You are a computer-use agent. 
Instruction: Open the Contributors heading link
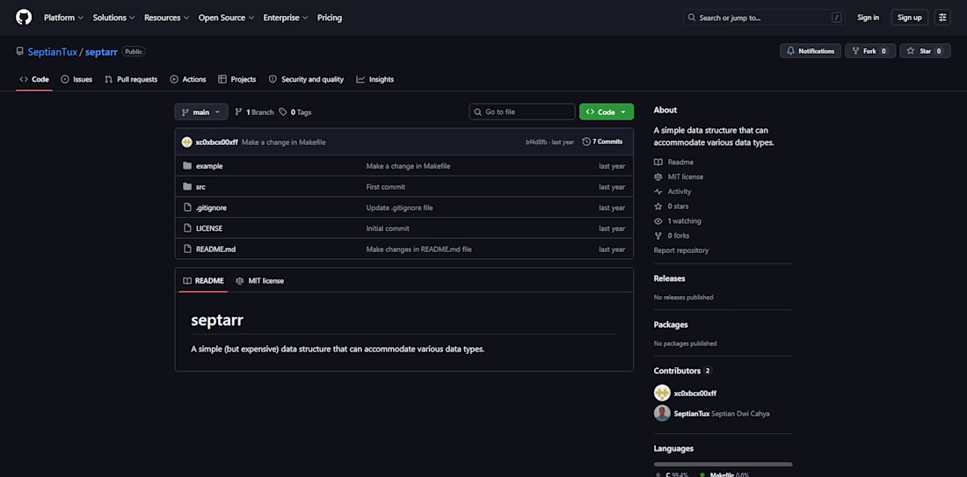[x=682, y=371]
